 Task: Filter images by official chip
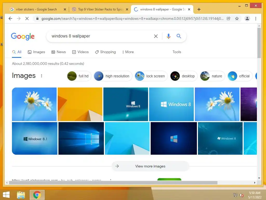coord(240,76)
